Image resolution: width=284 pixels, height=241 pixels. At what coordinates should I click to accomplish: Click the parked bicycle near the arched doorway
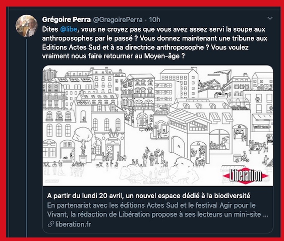[x=149, y=128]
